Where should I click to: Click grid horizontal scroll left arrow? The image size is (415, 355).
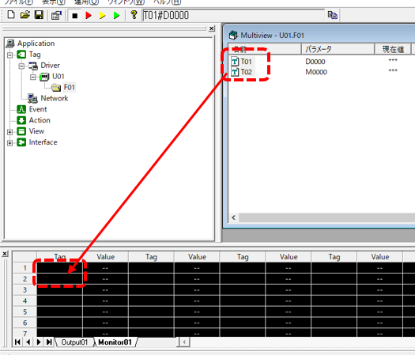click(184, 342)
